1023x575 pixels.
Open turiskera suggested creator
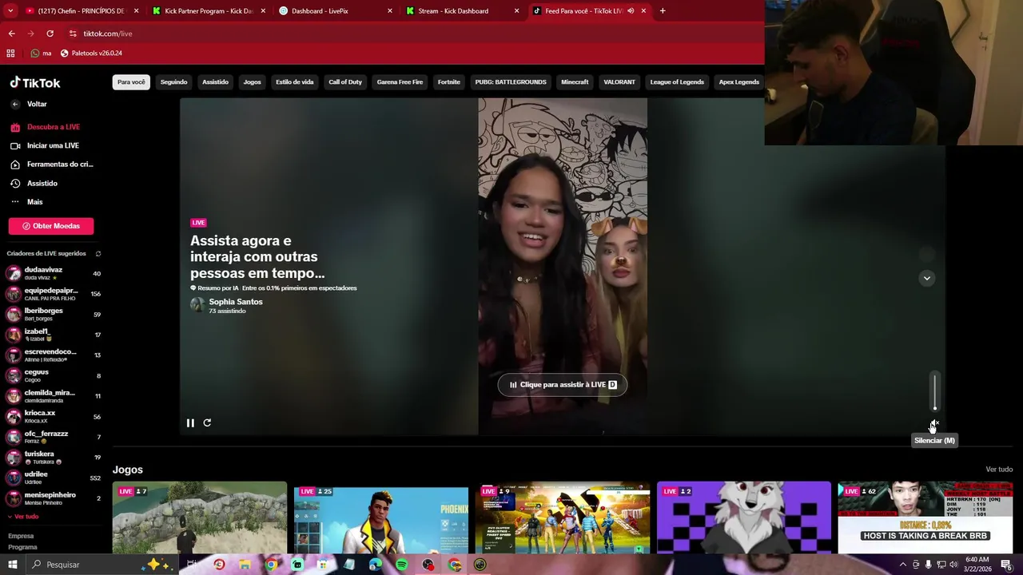[54, 458]
